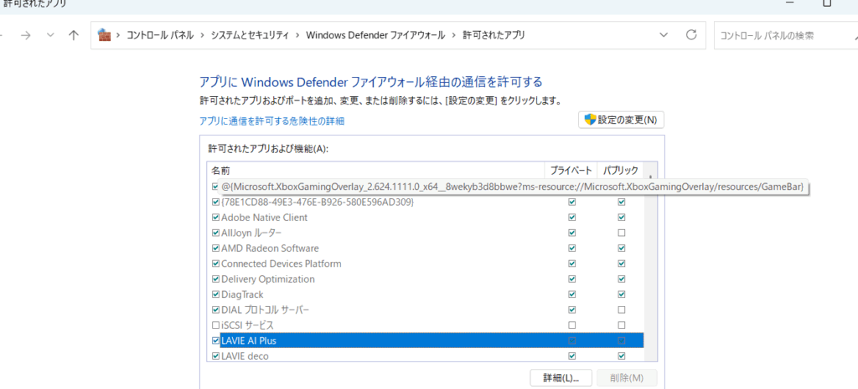Refresh the control panel page
858x389 pixels.
pyautogui.click(x=691, y=35)
